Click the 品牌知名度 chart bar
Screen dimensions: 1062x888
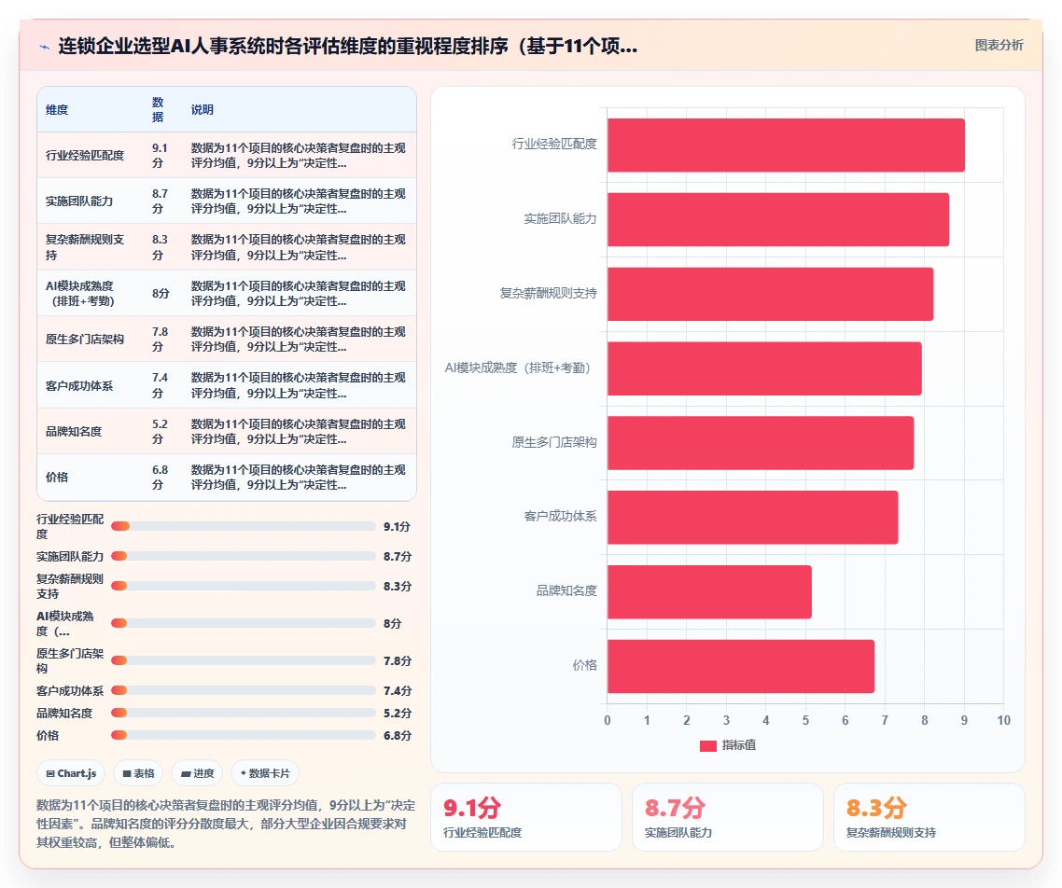pyautogui.click(x=709, y=591)
